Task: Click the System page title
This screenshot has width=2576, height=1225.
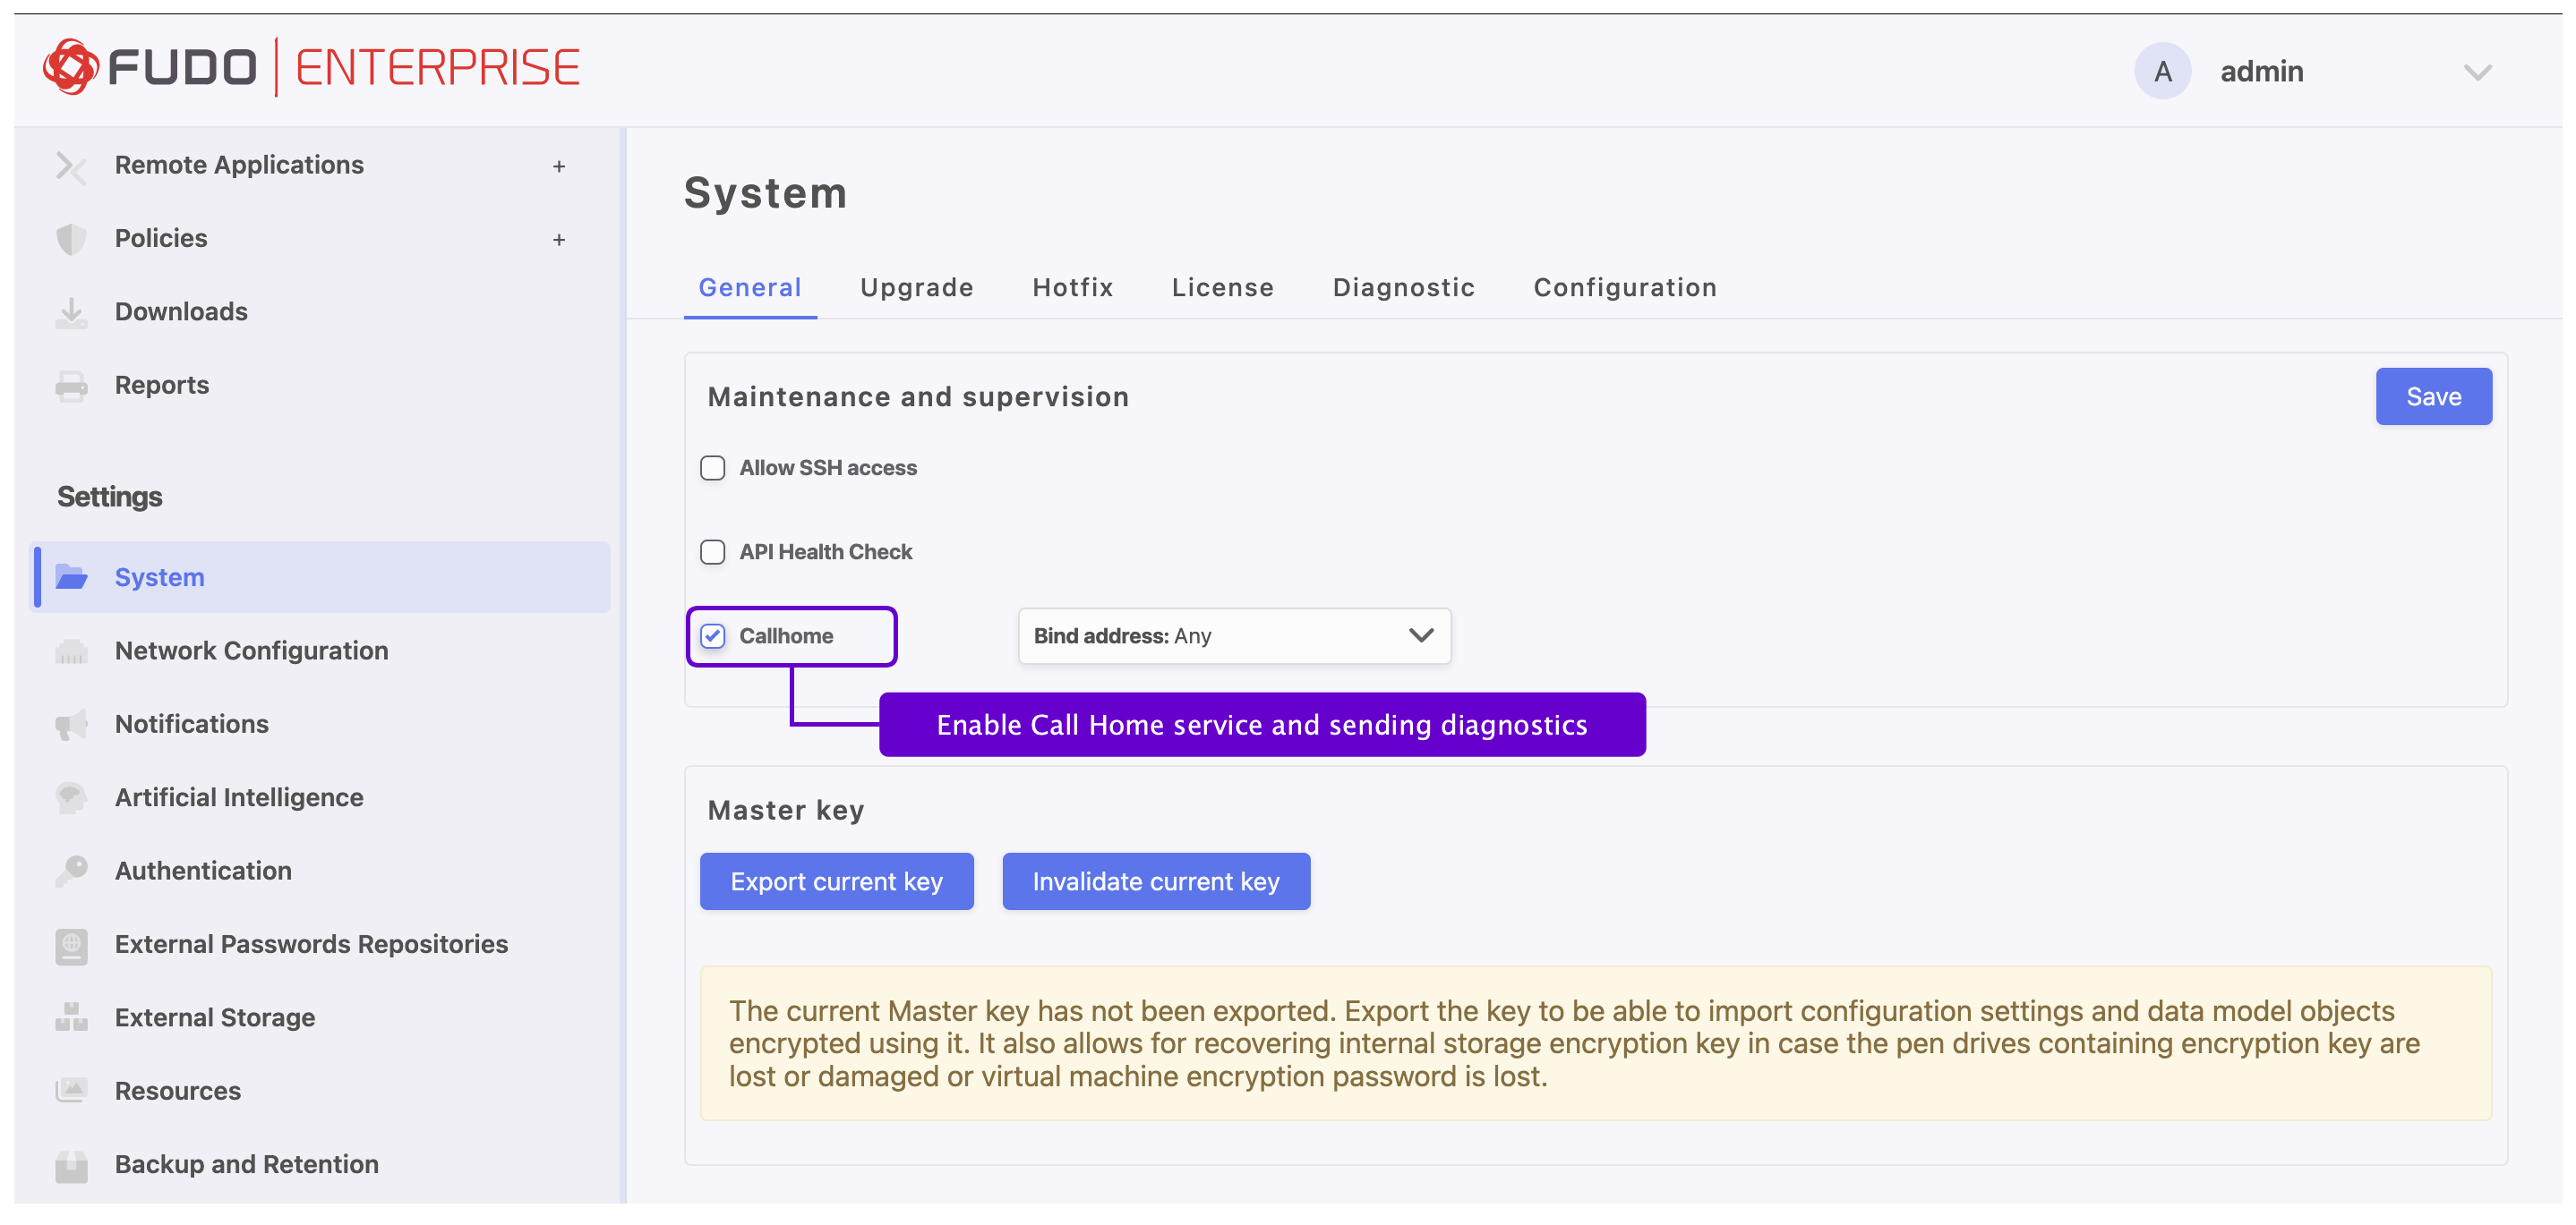Action: click(765, 194)
